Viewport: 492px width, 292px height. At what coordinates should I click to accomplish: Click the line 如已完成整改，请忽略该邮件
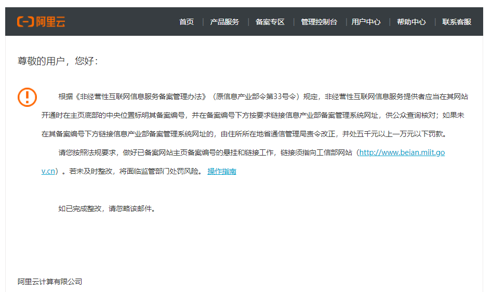pyautogui.click(x=107, y=208)
